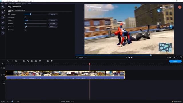The image size is (183, 103).
Task: Redo the last undone action
Action: (x=12, y=61)
